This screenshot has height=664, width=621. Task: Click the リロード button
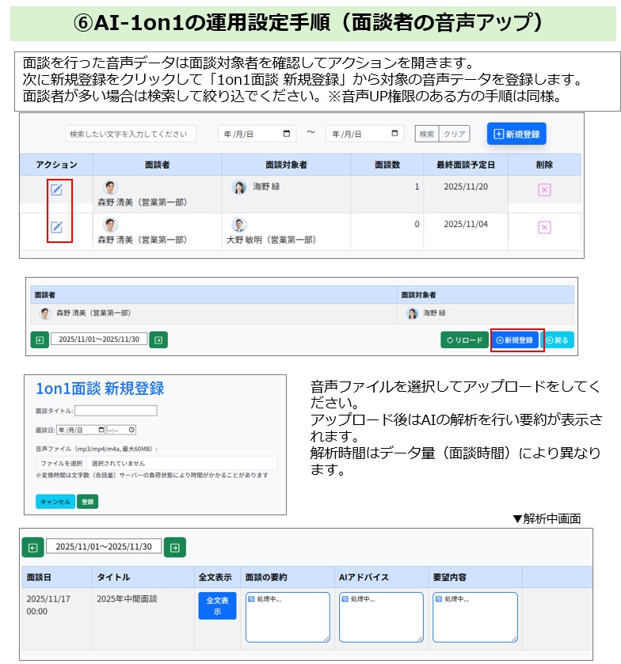[464, 340]
